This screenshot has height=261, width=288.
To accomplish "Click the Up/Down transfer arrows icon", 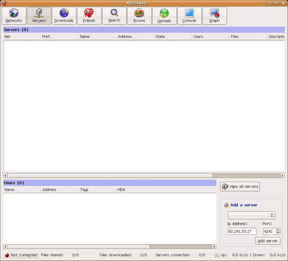I will click(217, 255).
